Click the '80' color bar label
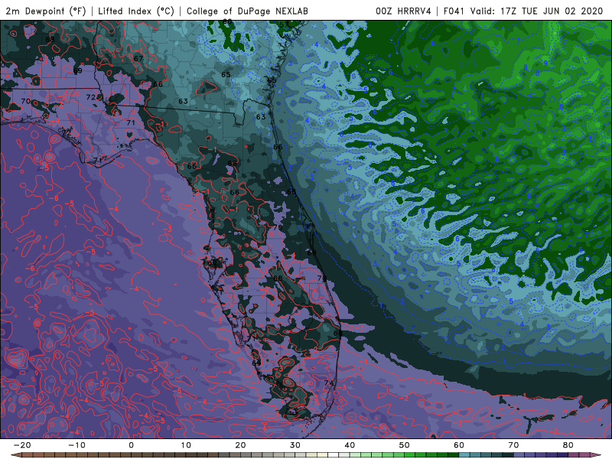 coord(568,445)
